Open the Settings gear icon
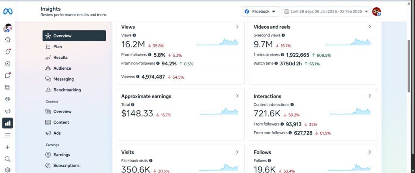Screen dimensions: 415x173 coord(8,170)
